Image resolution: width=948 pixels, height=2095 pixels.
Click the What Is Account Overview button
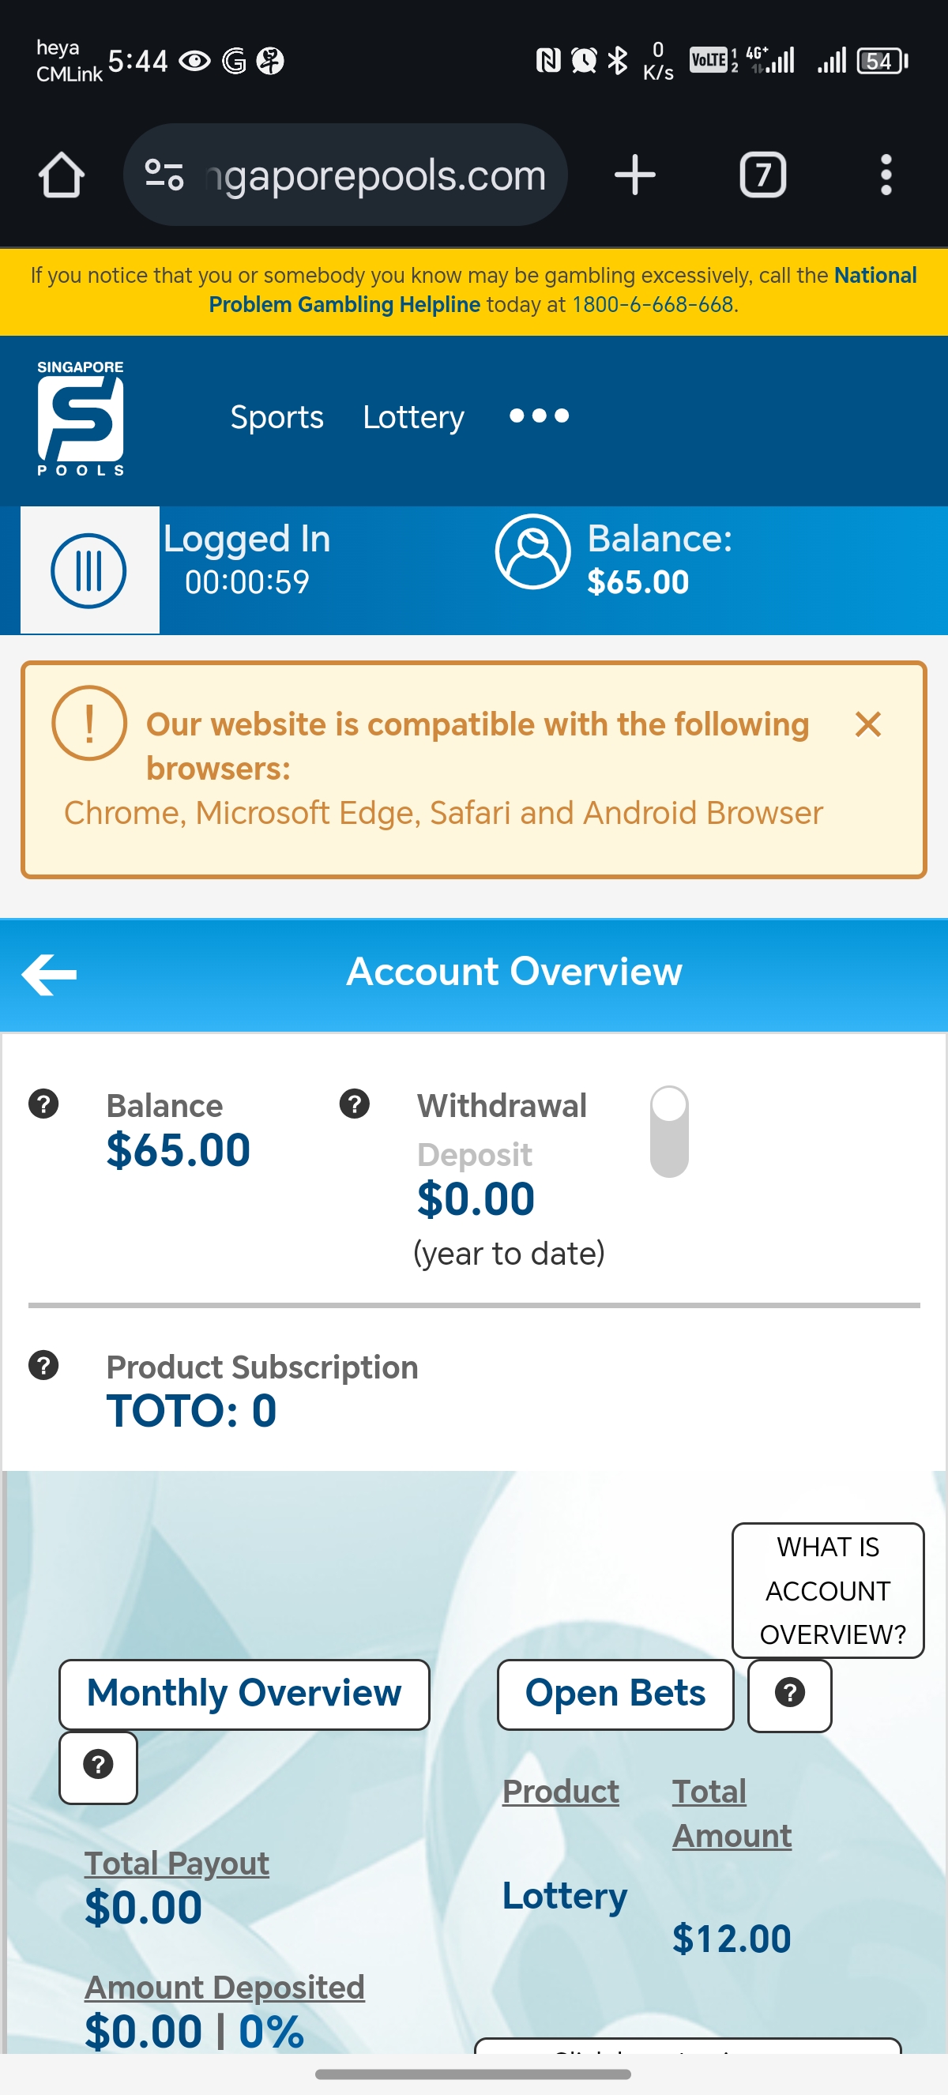click(x=828, y=1590)
